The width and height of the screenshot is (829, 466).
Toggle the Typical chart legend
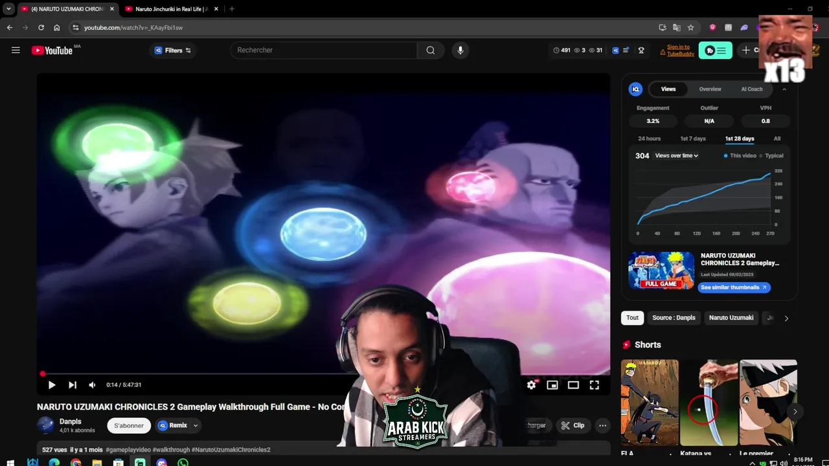coord(771,155)
